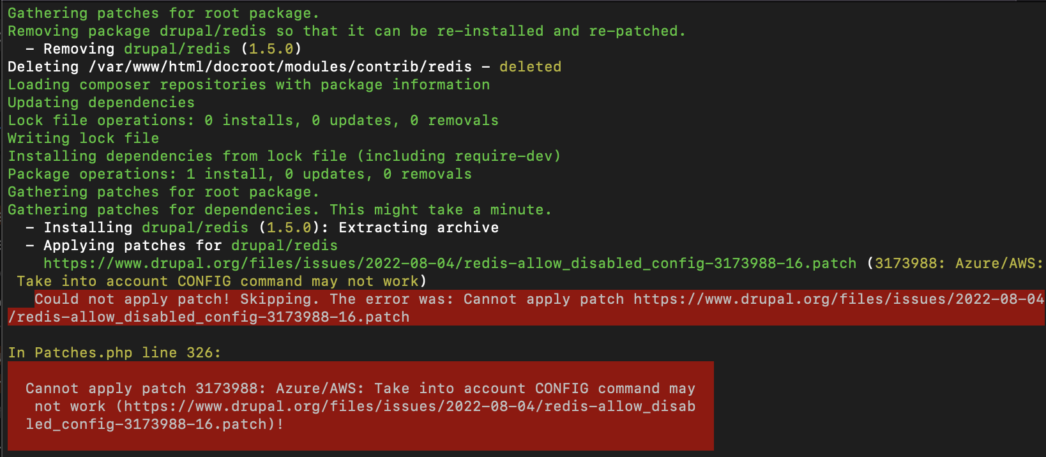
Task: Click the 'Updating dependencies' line
Action: [101, 103]
